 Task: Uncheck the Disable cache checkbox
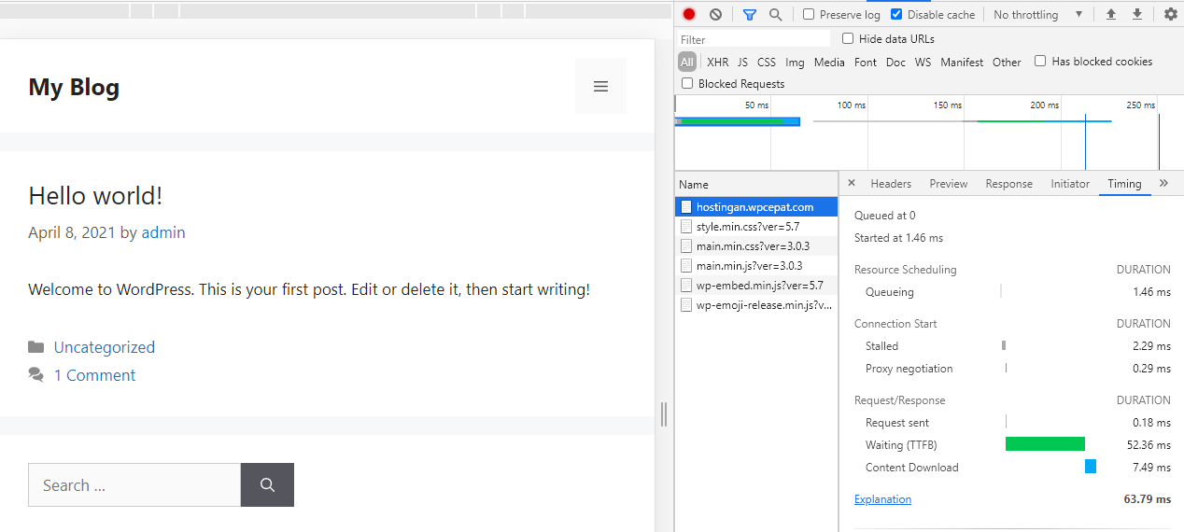896,15
